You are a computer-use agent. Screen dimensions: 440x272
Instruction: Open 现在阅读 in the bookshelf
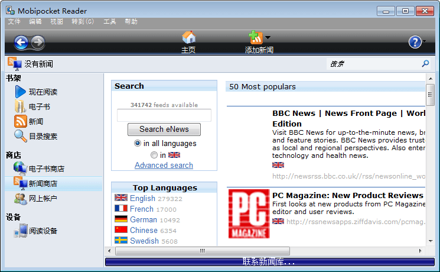coord(43,92)
